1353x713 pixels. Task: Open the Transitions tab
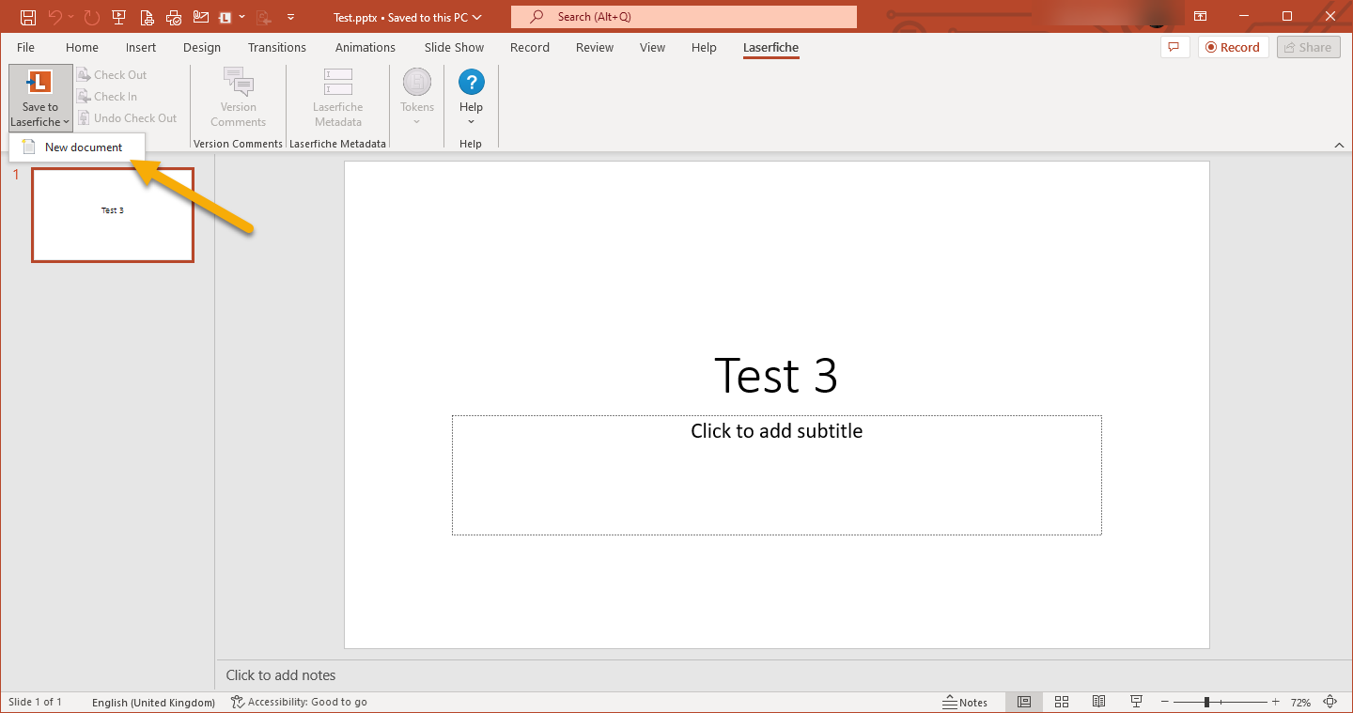(276, 48)
